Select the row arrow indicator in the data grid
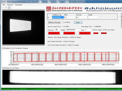 pyautogui.click(x=49, y=17)
